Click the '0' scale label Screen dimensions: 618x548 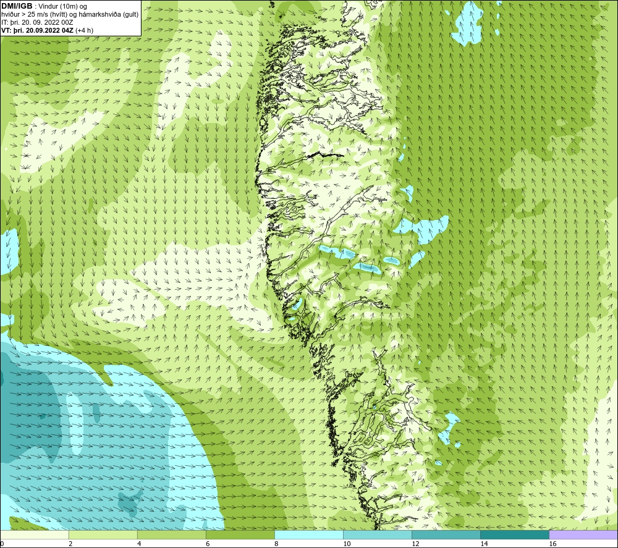[2, 544]
